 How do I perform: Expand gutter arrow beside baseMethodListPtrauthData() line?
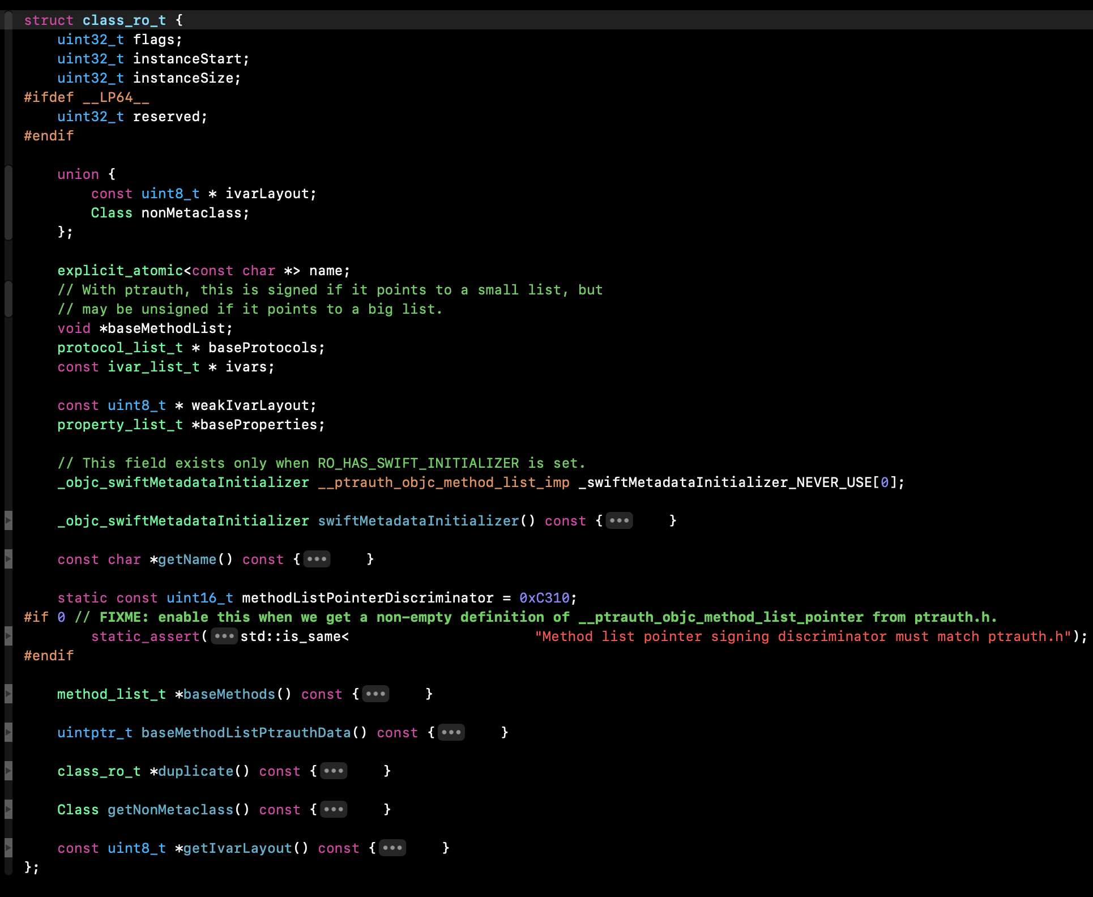tap(8, 732)
